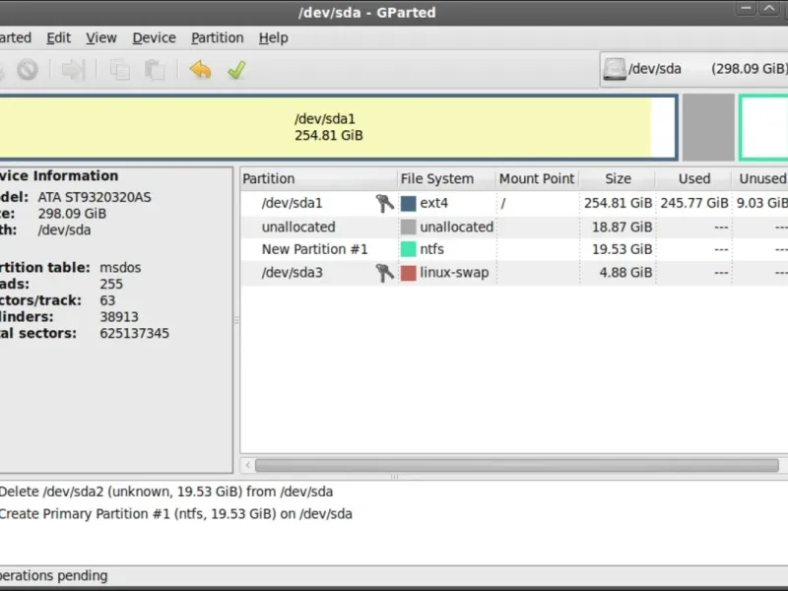
Task: Select gray unallocated block in disk graphic
Action: [x=708, y=127]
